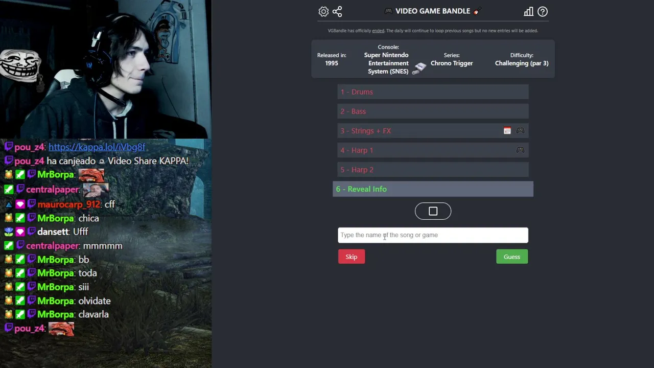Open the help question mark icon

[543, 11]
